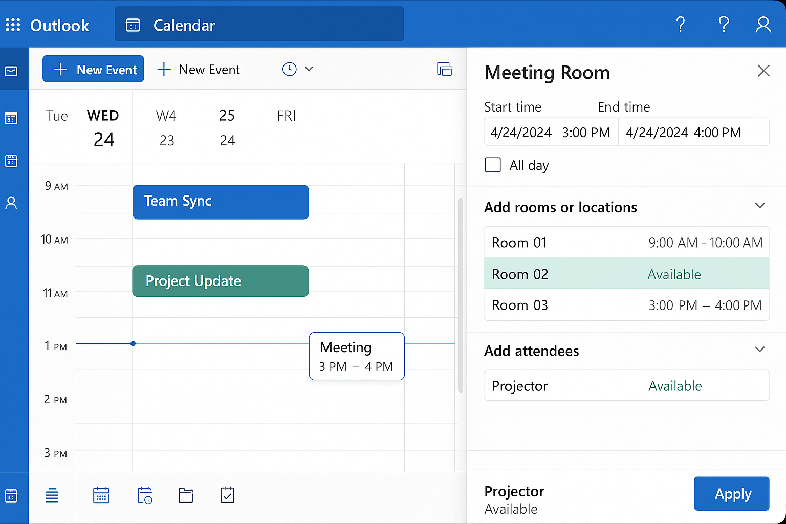Open the account profile icon
The image size is (786, 524).
[763, 24]
